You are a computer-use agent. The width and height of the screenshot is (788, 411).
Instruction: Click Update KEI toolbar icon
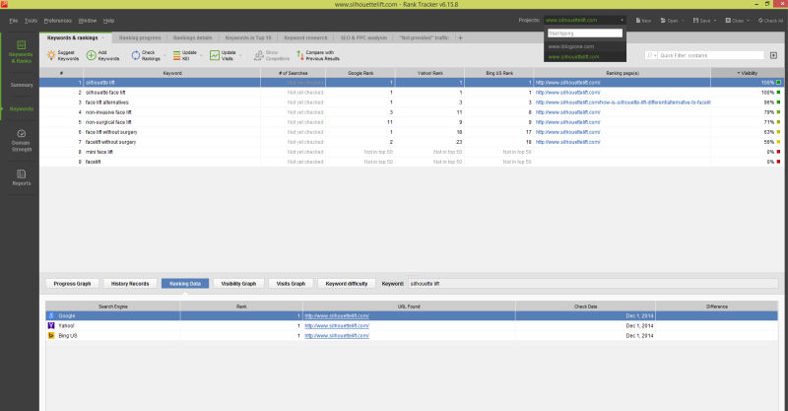point(177,55)
